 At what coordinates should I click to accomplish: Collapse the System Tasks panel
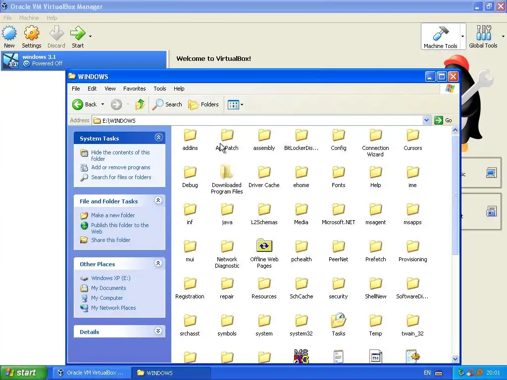158,138
